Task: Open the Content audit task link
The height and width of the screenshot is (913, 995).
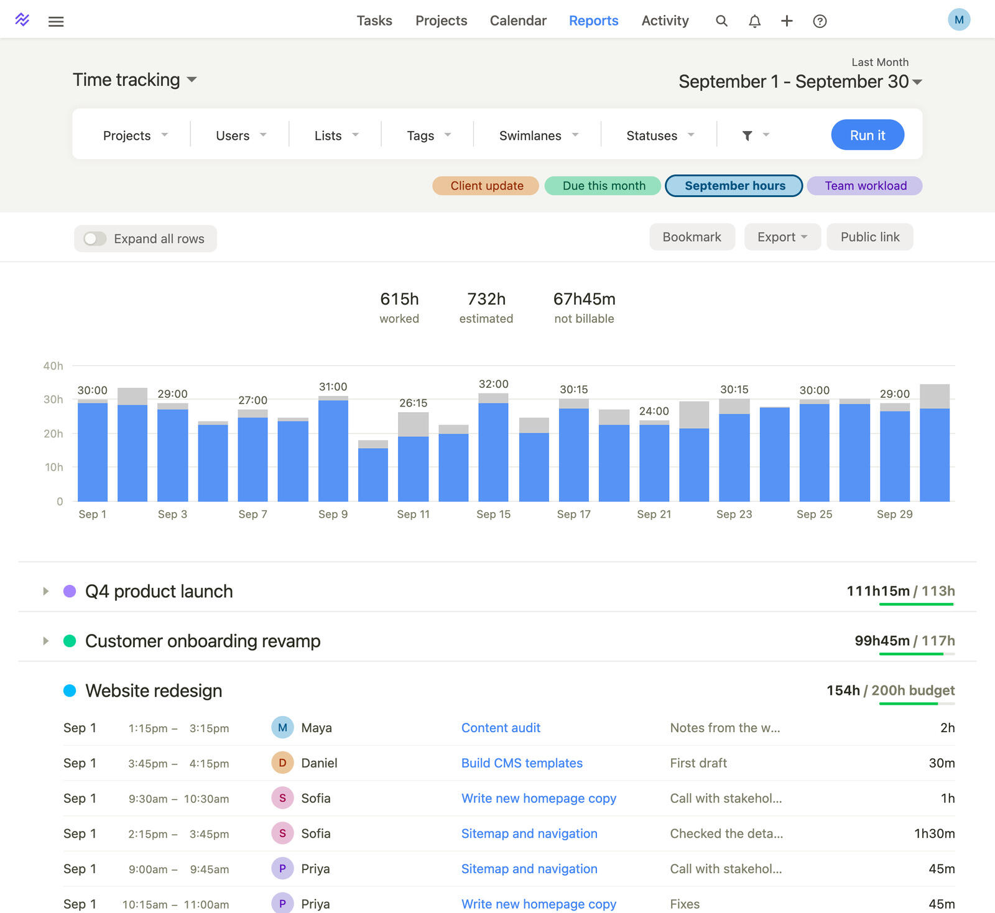Action: [501, 728]
